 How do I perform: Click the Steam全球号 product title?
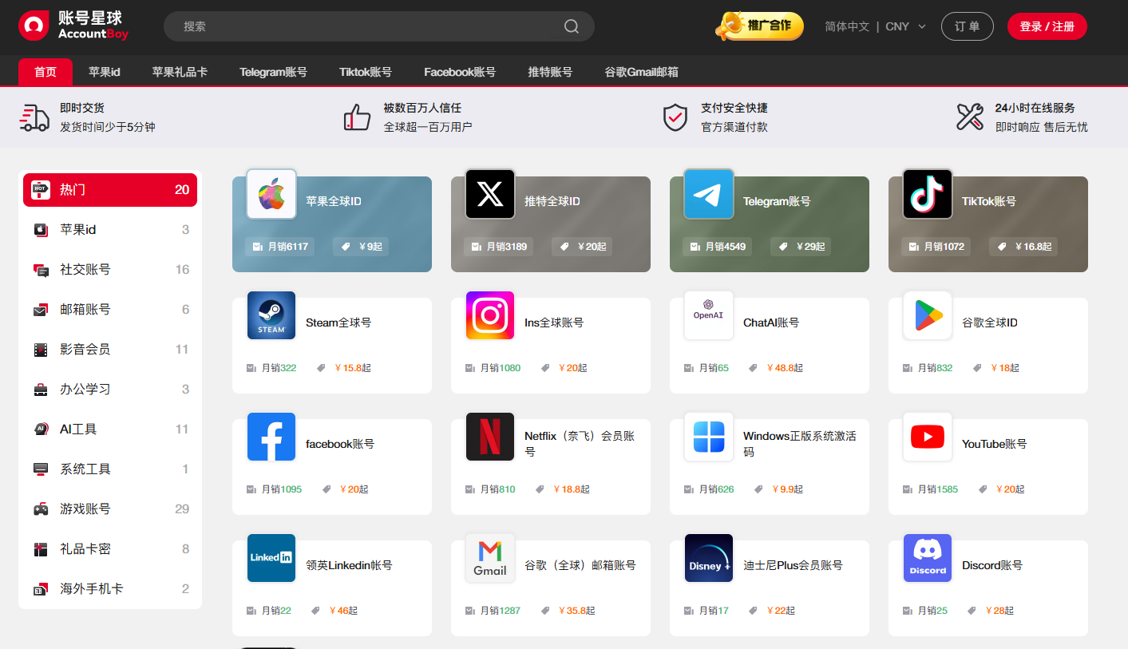[338, 323]
